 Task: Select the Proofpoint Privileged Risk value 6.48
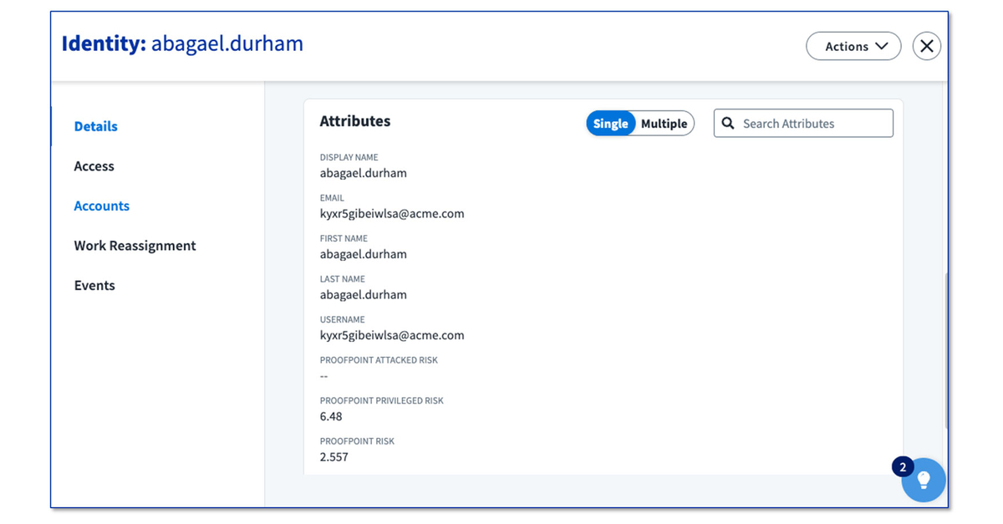[331, 416]
